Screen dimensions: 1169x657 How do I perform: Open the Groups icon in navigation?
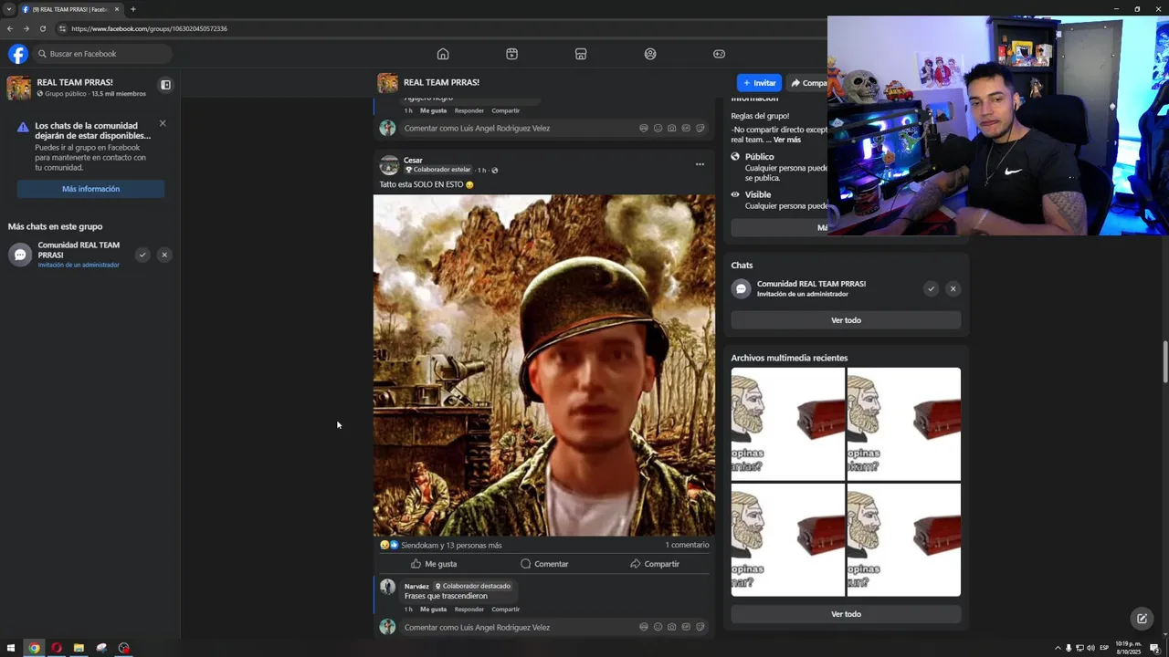click(650, 54)
